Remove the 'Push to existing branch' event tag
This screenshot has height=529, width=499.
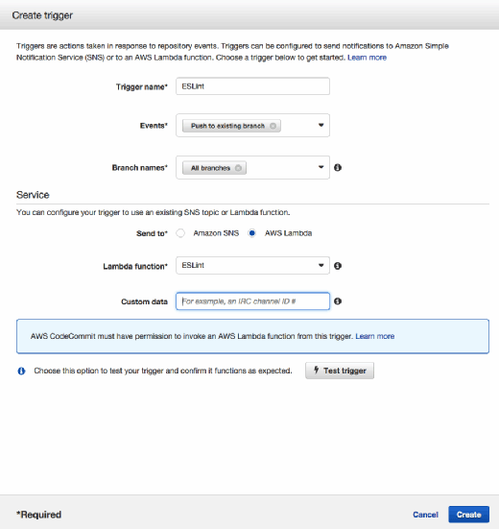click(x=273, y=126)
